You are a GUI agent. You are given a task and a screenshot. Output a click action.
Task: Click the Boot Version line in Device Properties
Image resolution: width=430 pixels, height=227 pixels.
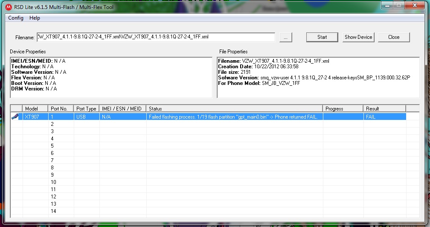pos(33,83)
